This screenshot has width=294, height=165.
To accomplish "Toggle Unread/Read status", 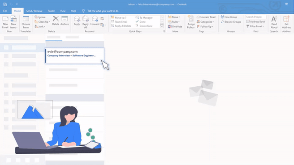I will coord(206,17).
